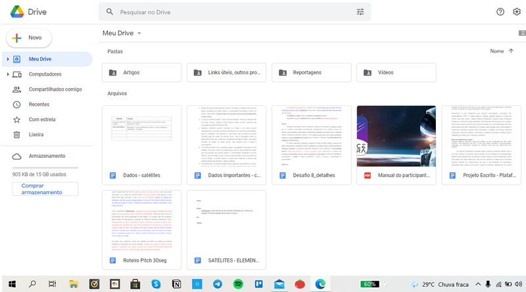The image size is (526, 292).
Task: Click file name Projeto Escrito - Plataf...
Action: click(x=489, y=175)
